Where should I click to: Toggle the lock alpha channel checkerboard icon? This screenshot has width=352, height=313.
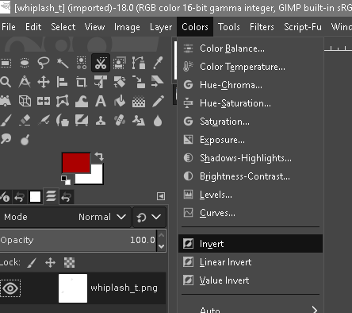tap(69, 263)
